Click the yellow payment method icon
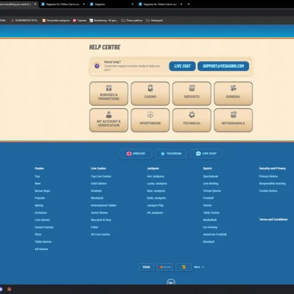This screenshot has width=294, height=294. [184, 267]
